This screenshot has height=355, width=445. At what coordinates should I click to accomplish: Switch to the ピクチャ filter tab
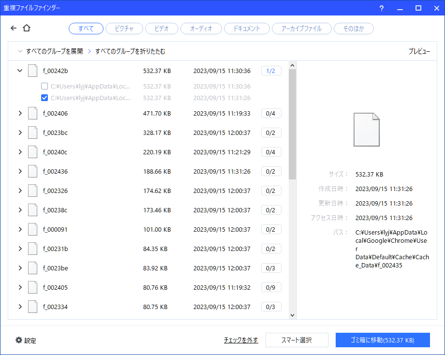[124, 29]
